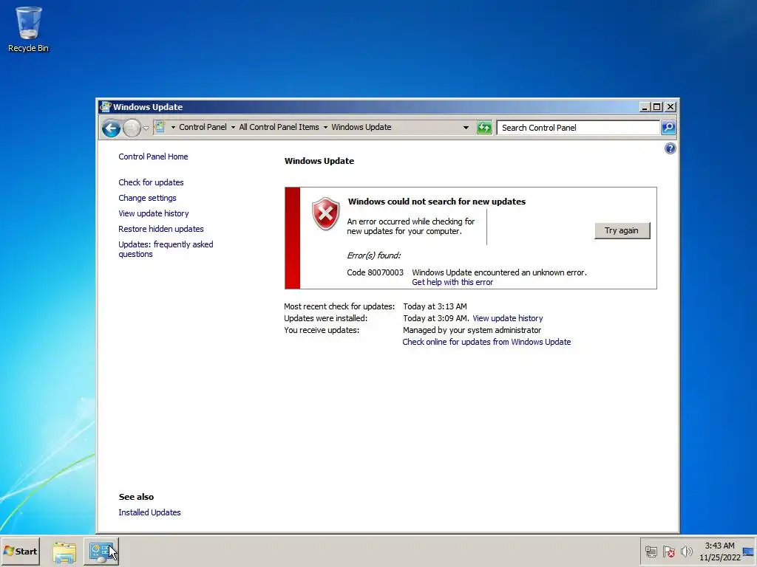The image size is (757, 567).
Task: Open address bar history dropdown
Action: 466,128
